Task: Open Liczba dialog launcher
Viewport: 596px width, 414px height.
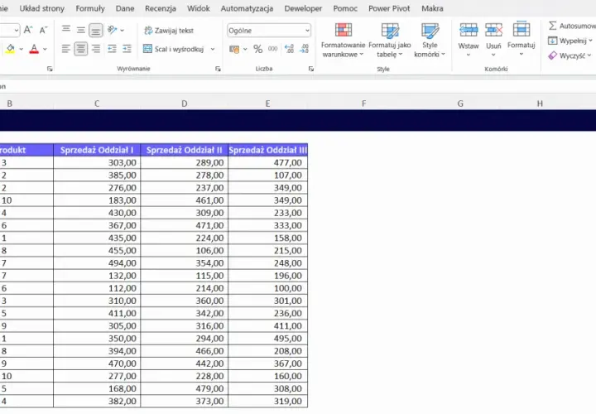Action: click(x=311, y=69)
